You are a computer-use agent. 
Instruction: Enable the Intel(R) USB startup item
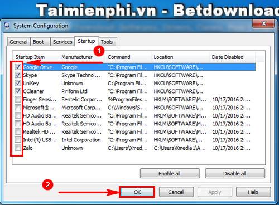pyautogui.click(x=18, y=140)
